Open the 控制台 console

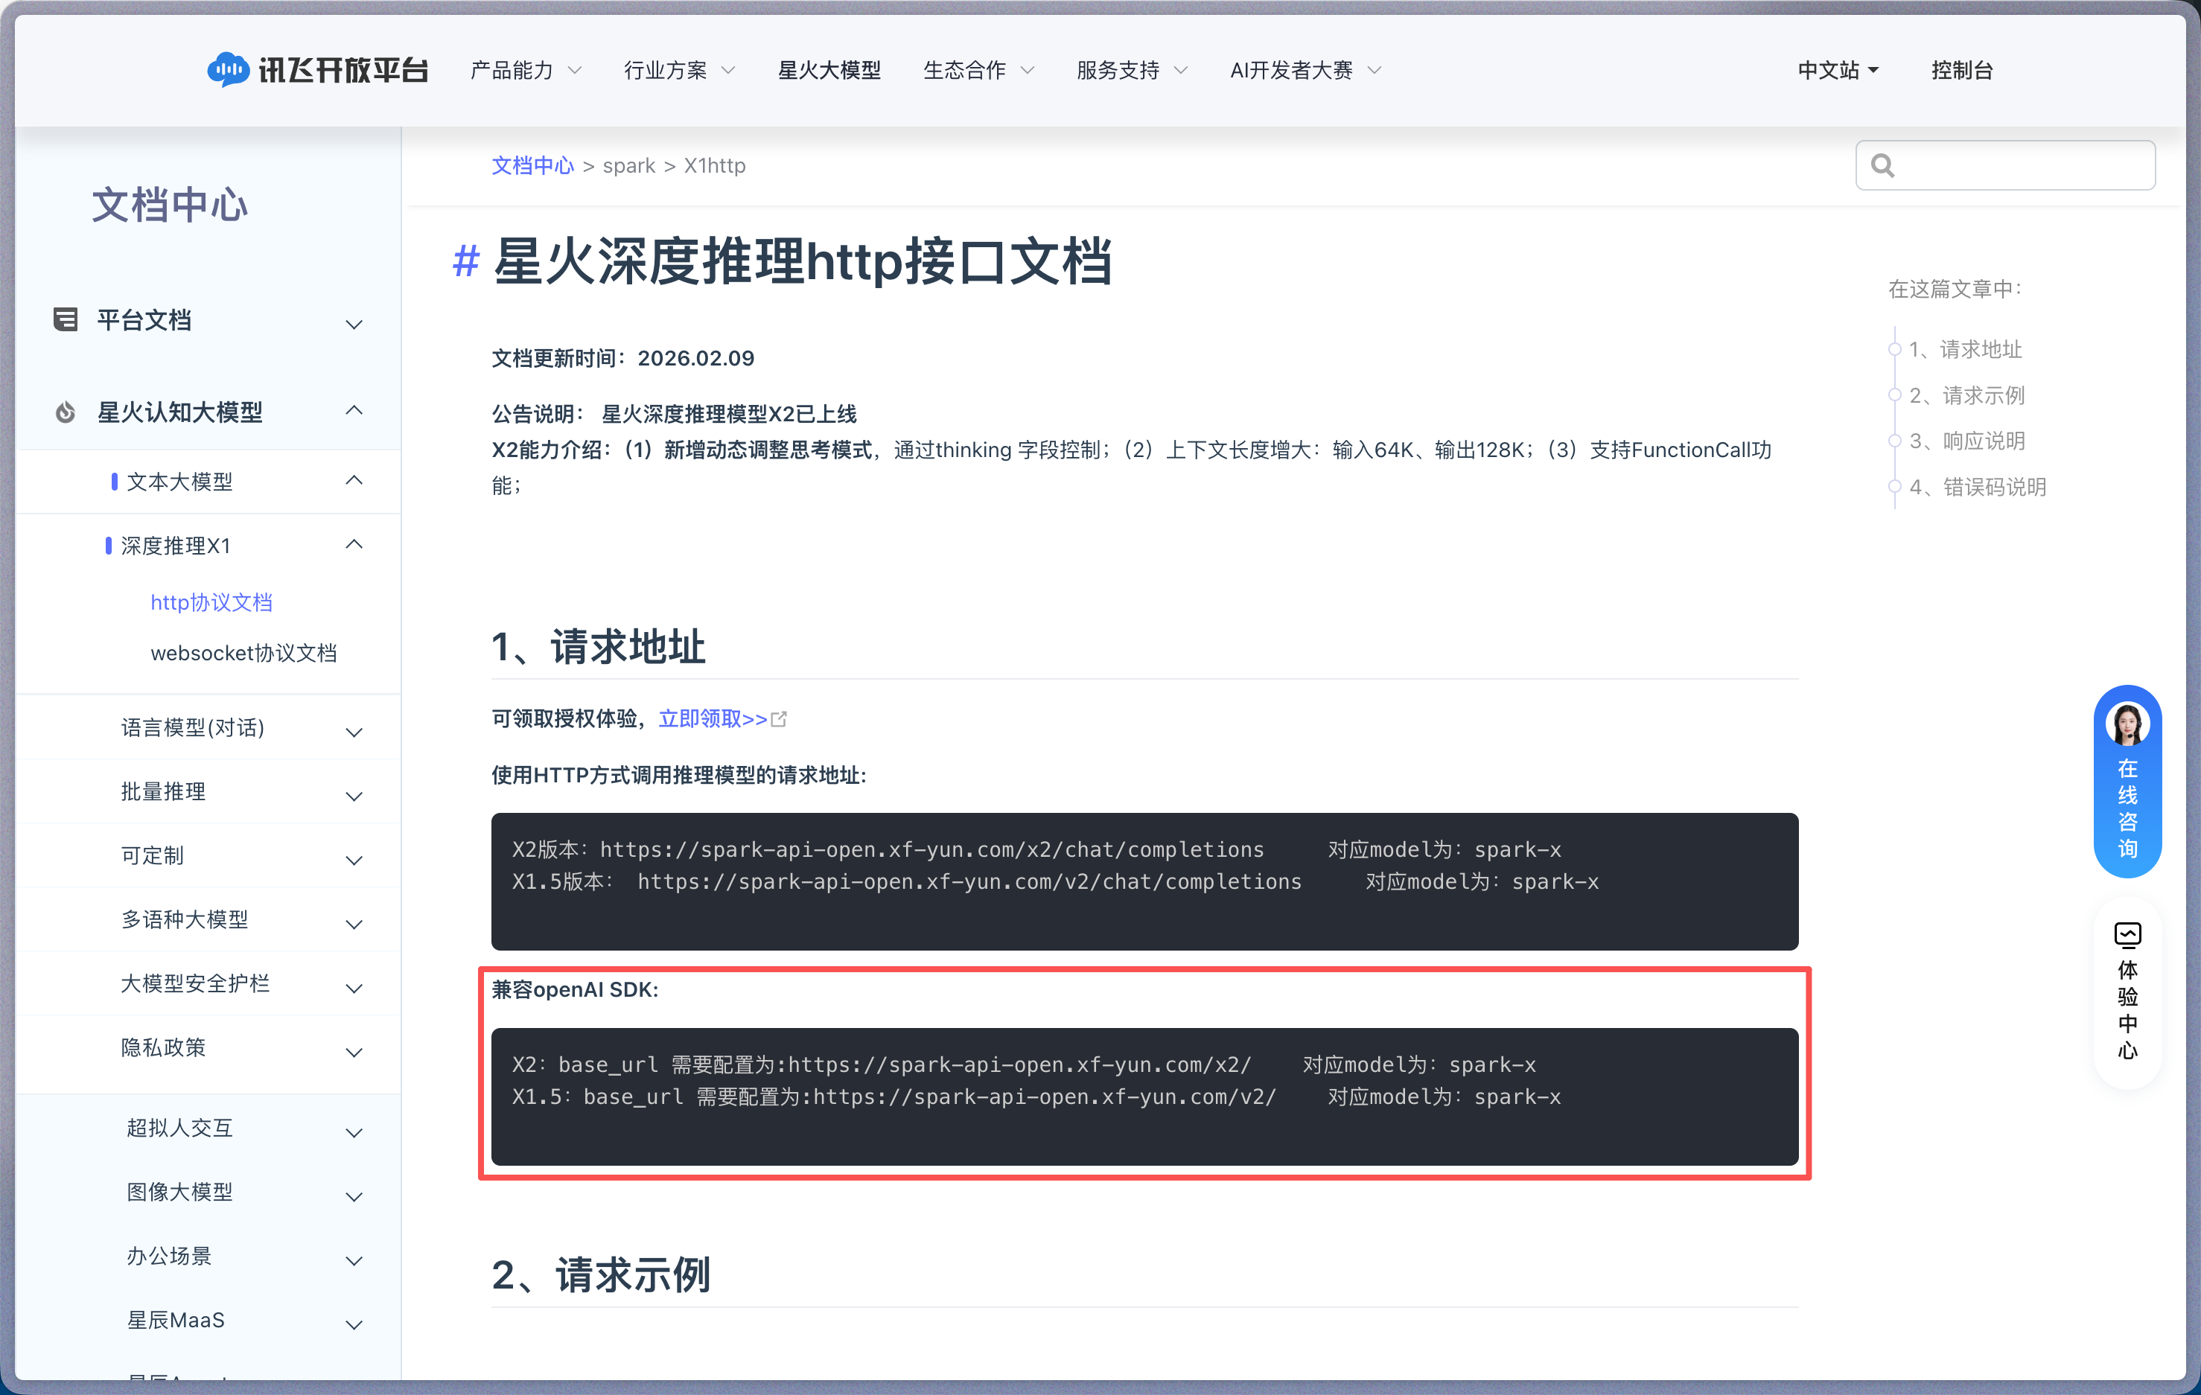(1963, 69)
